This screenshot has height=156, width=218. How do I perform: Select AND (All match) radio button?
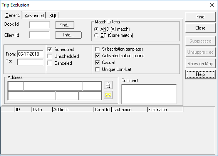click(96, 29)
